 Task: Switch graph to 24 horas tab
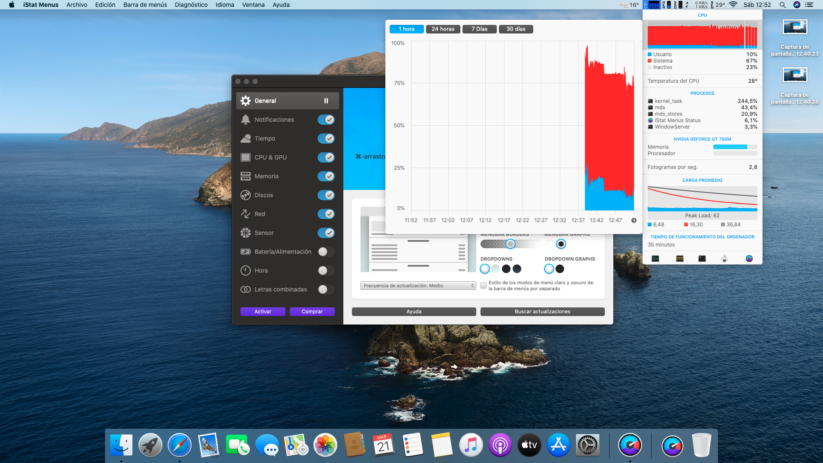click(x=443, y=29)
